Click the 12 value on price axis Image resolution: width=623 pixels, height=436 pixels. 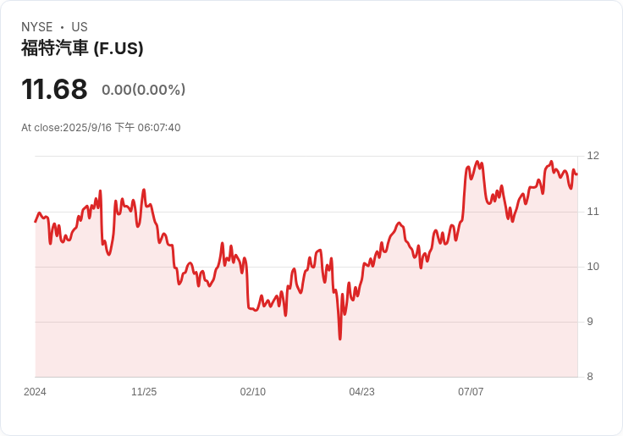pos(593,156)
